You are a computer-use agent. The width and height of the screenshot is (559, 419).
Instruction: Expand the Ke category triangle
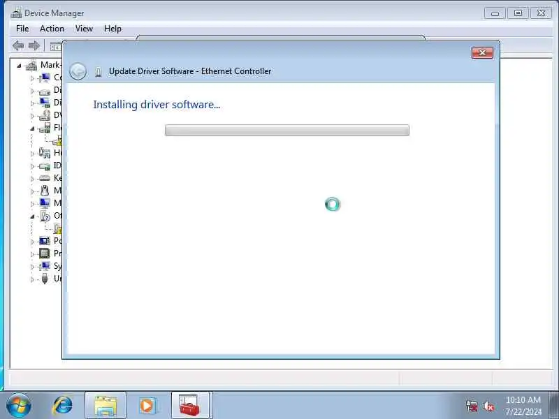pyautogui.click(x=32, y=179)
